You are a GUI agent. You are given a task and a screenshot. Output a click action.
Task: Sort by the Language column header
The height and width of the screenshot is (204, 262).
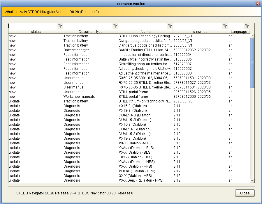click(x=239, y=31)
